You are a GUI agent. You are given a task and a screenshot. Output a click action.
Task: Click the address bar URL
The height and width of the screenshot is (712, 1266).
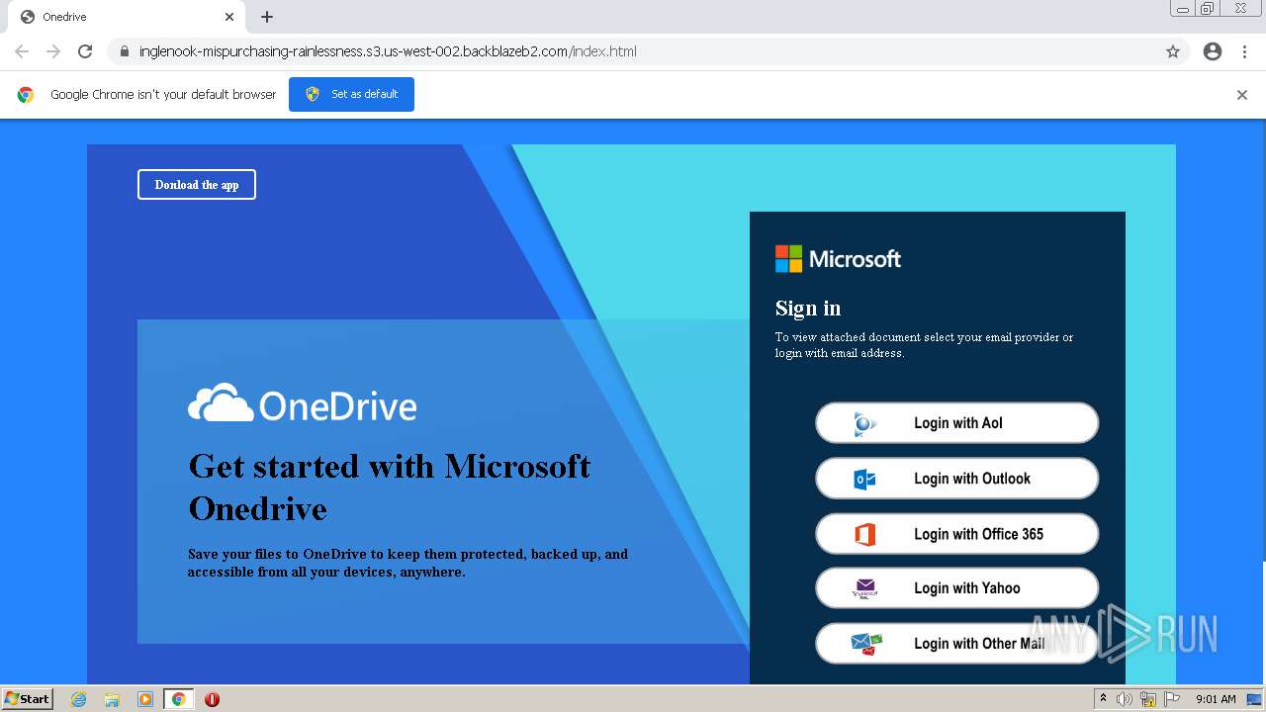coord(388,51)
